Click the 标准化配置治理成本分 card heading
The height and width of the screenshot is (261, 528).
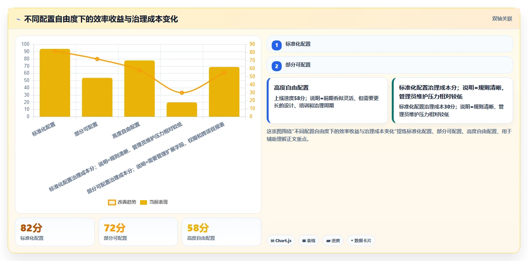453,92
